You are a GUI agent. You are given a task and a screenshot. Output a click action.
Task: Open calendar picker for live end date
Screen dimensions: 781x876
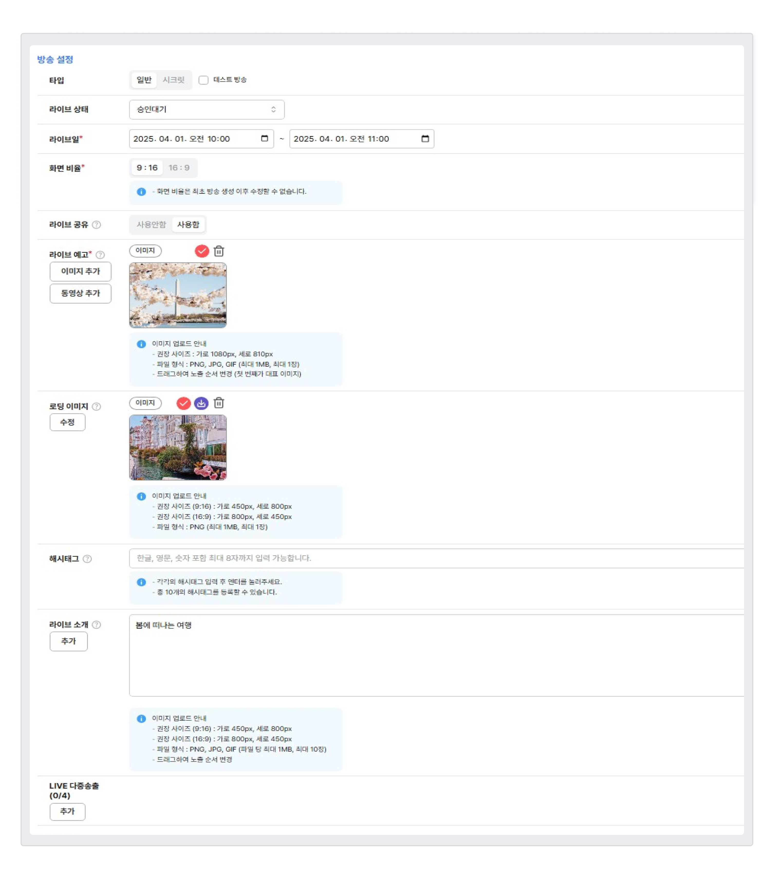point(425,139)
